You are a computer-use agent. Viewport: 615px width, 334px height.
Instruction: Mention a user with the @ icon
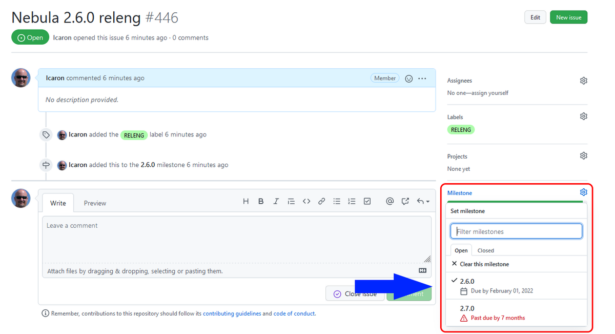[390, 201]
